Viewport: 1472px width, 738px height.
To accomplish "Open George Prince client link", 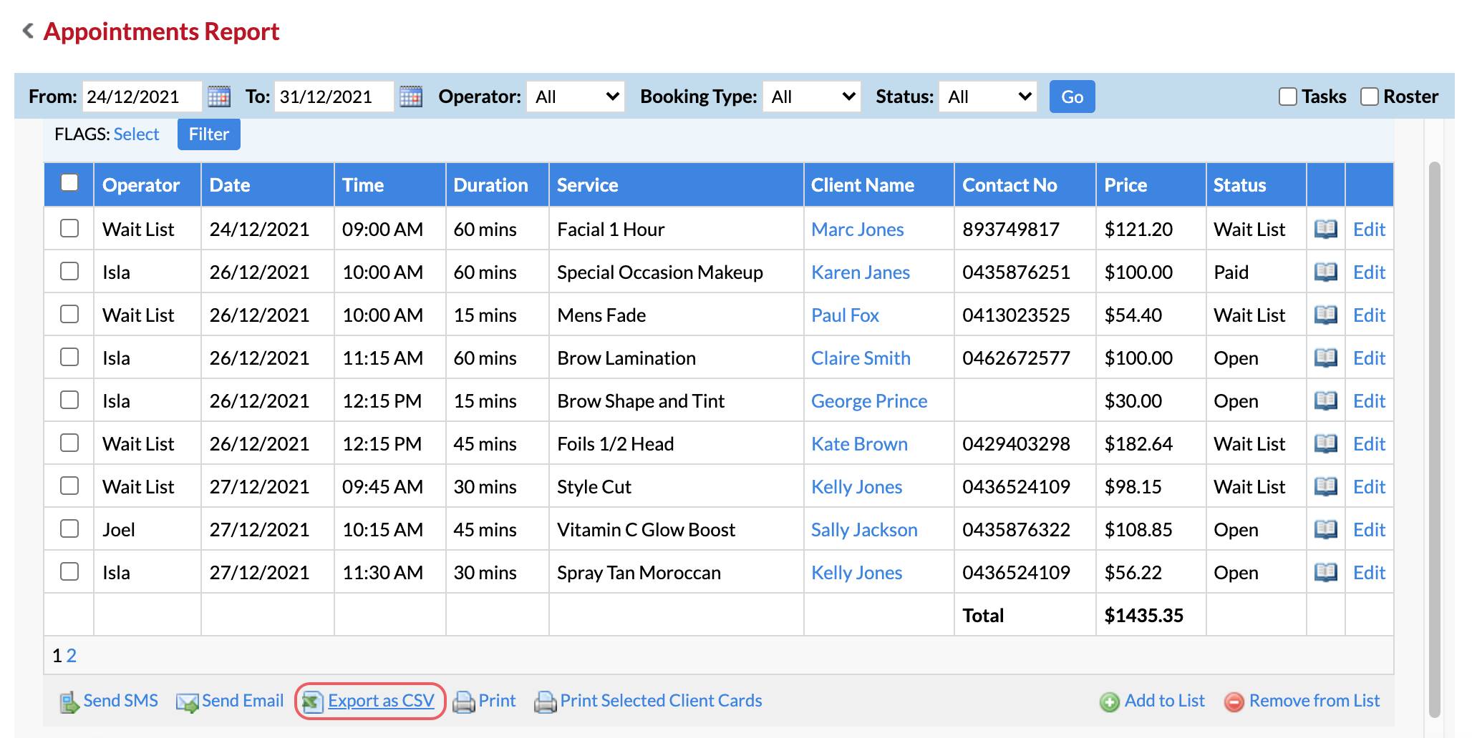I will click(869, 401).
